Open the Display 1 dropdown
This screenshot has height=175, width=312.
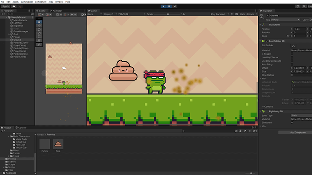pos(110,14)
